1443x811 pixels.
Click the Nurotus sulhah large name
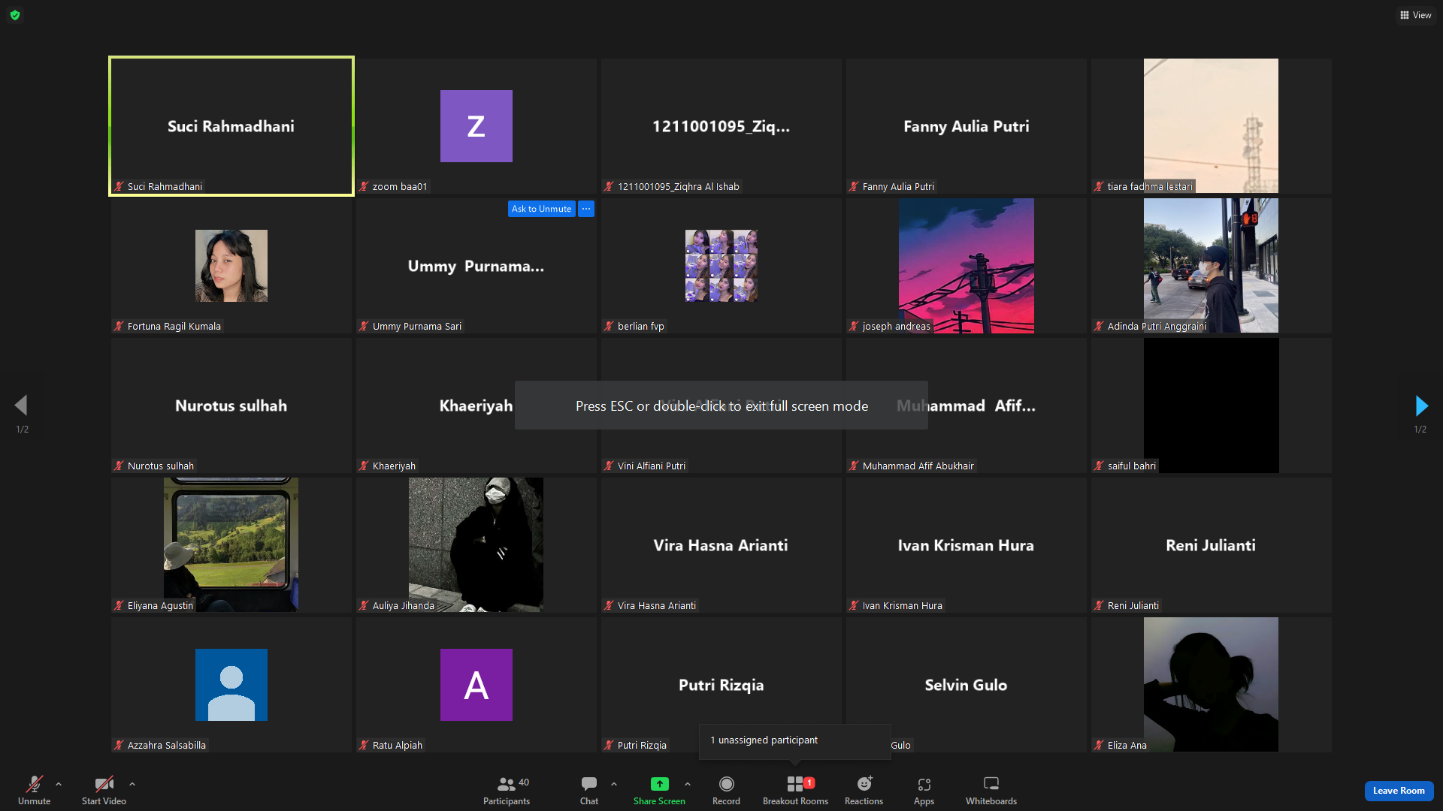click(231, 405)
